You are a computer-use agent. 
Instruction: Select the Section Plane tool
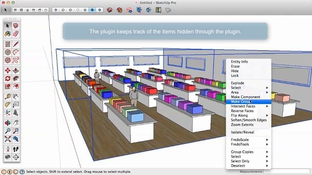[x=16, y=157]
